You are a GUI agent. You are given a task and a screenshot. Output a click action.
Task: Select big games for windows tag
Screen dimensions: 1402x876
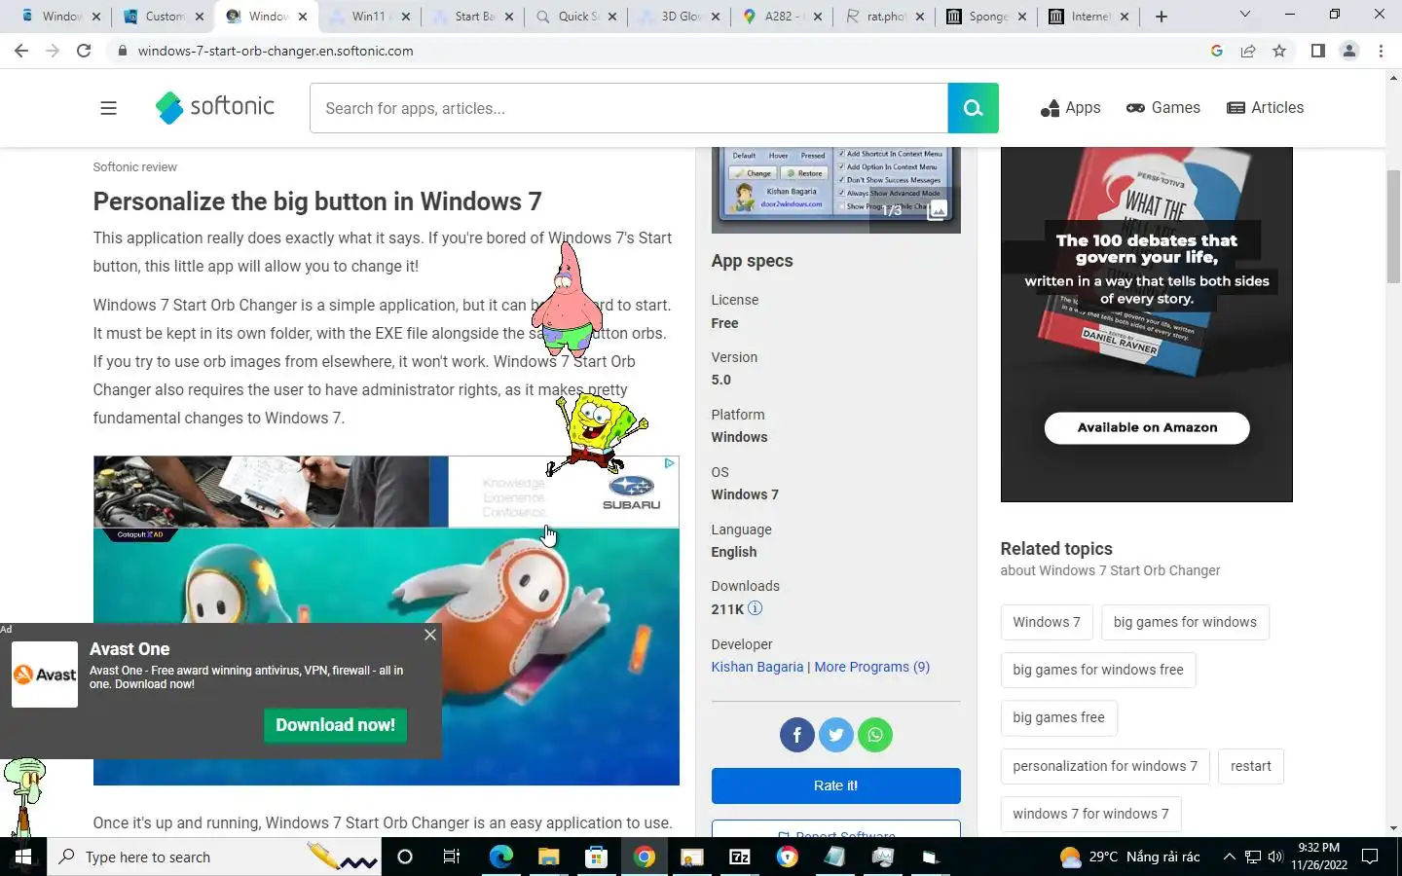click(x=1185, y=622)
